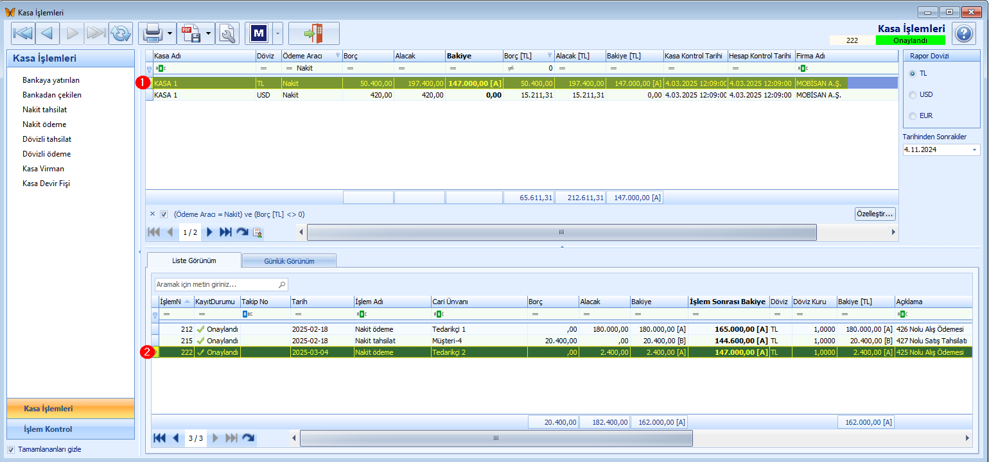Click the blue help question mark icon
The height and width of the screenshot is (462, 989).
pyautogui.click(x=964, y=33)
